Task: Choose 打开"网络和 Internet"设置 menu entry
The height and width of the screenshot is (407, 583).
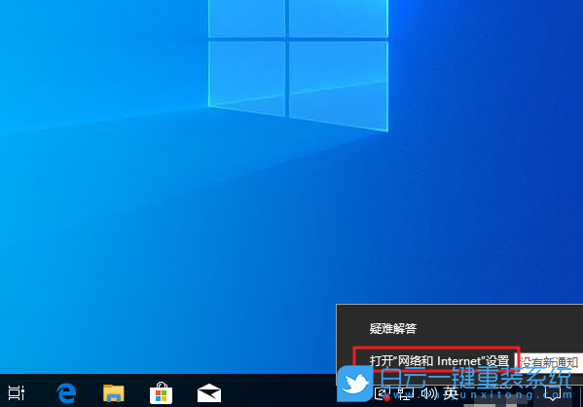Action: point(439,361)
